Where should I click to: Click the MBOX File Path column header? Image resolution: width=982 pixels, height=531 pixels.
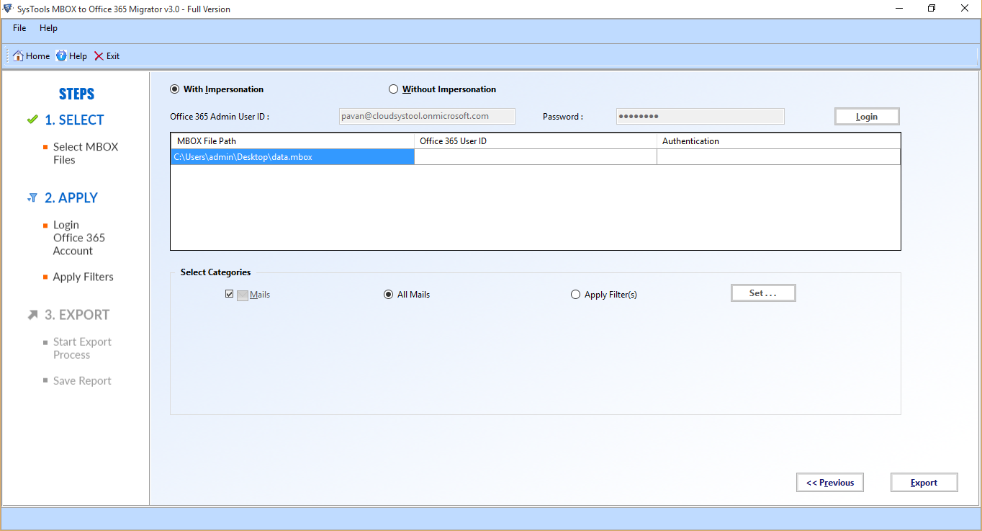coord(292,141)
